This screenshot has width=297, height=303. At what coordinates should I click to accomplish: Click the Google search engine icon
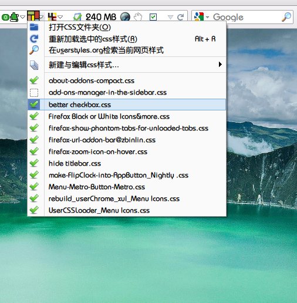tap(199, 17)
